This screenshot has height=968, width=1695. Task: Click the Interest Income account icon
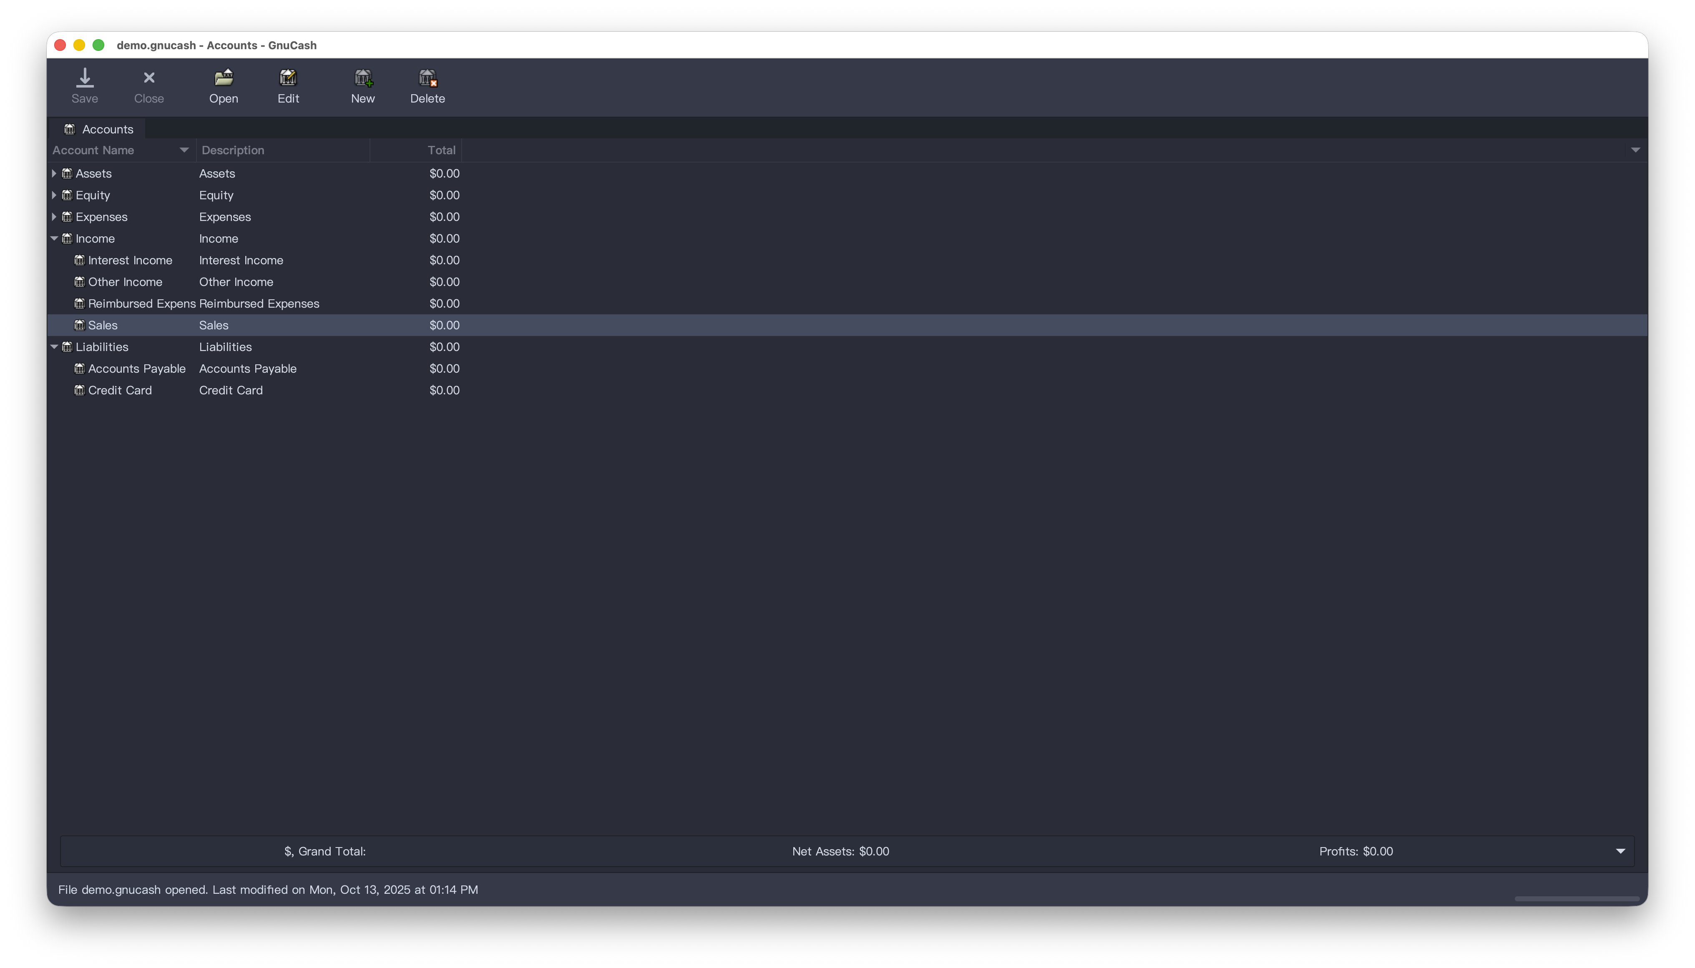click(x=79, y=260)
